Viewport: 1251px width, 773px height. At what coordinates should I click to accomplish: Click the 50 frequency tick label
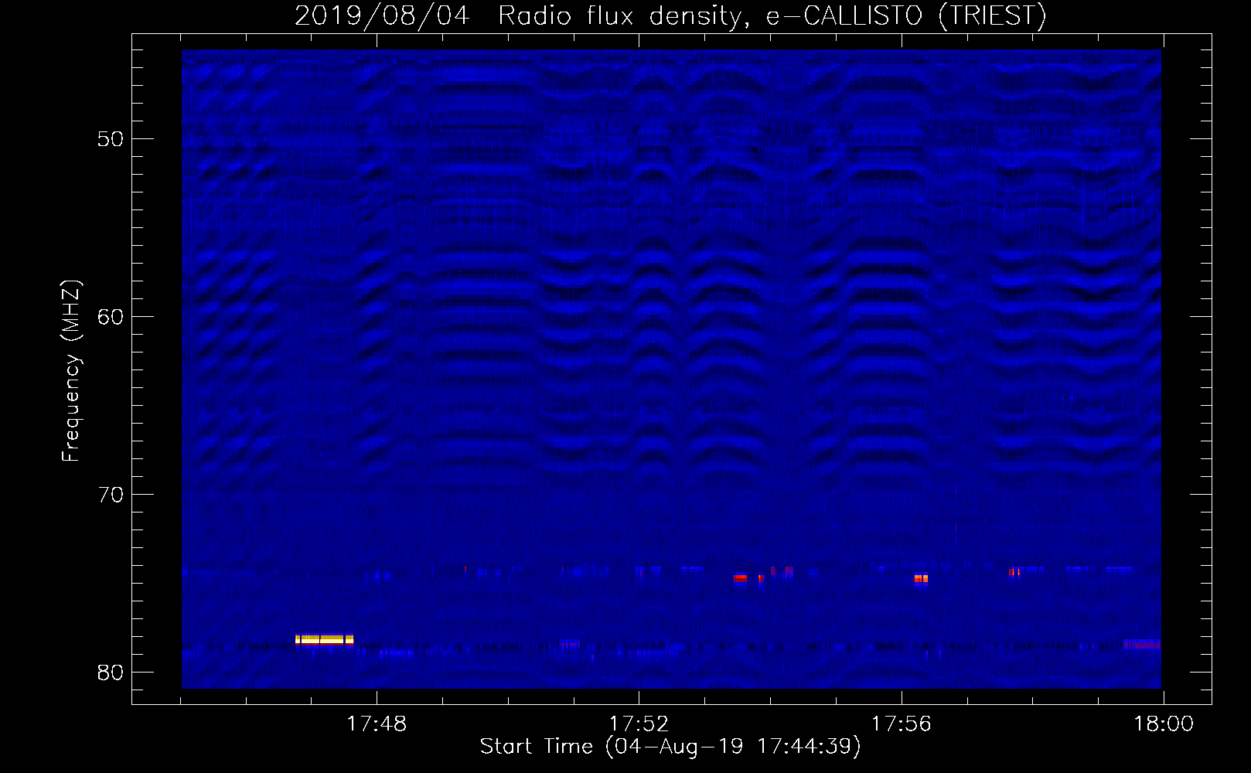click(111, 139)
